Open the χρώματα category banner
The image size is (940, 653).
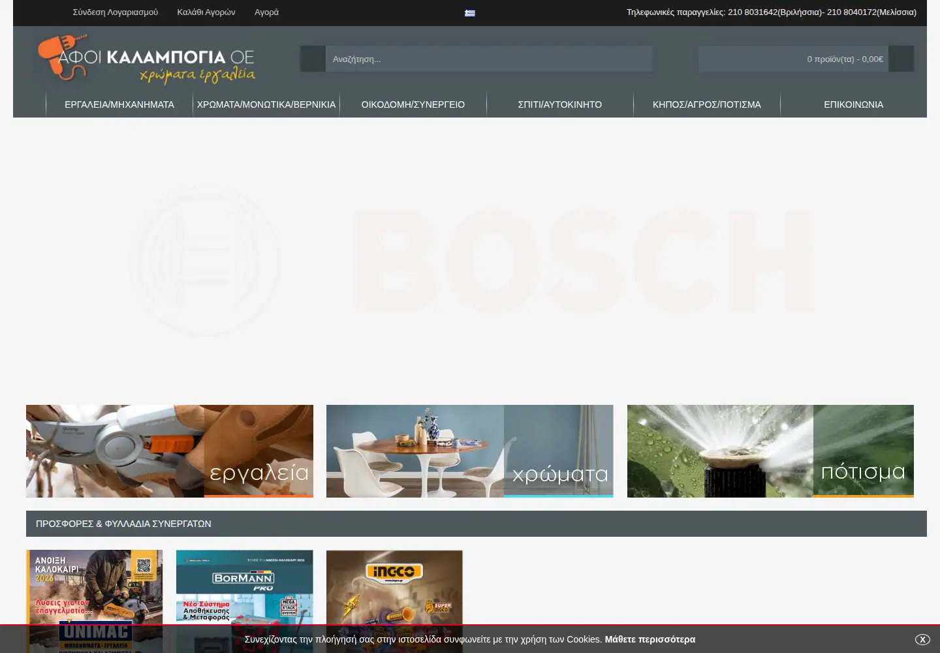tap(470, 451)
